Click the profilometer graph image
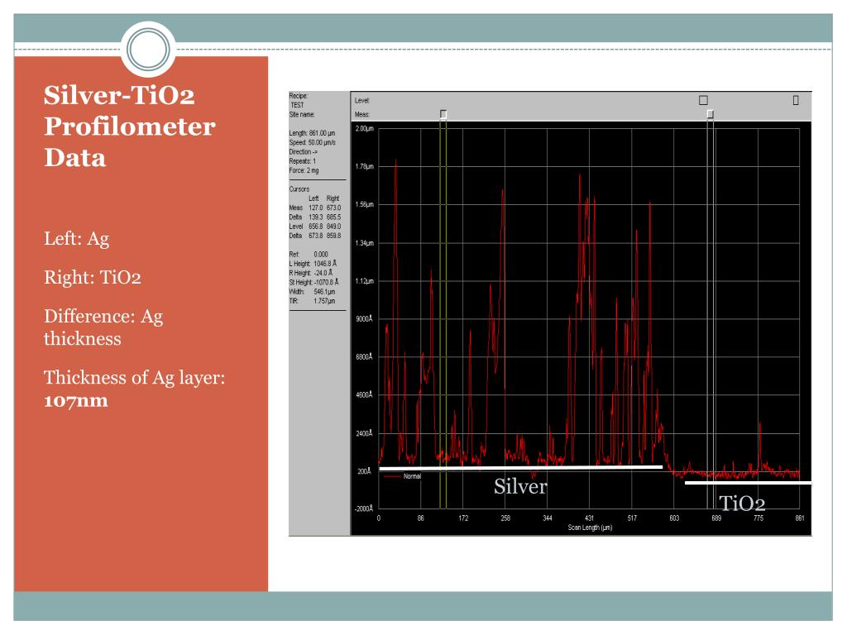The width and height of the screenshot is (847, 635). (x=550, y=313)
